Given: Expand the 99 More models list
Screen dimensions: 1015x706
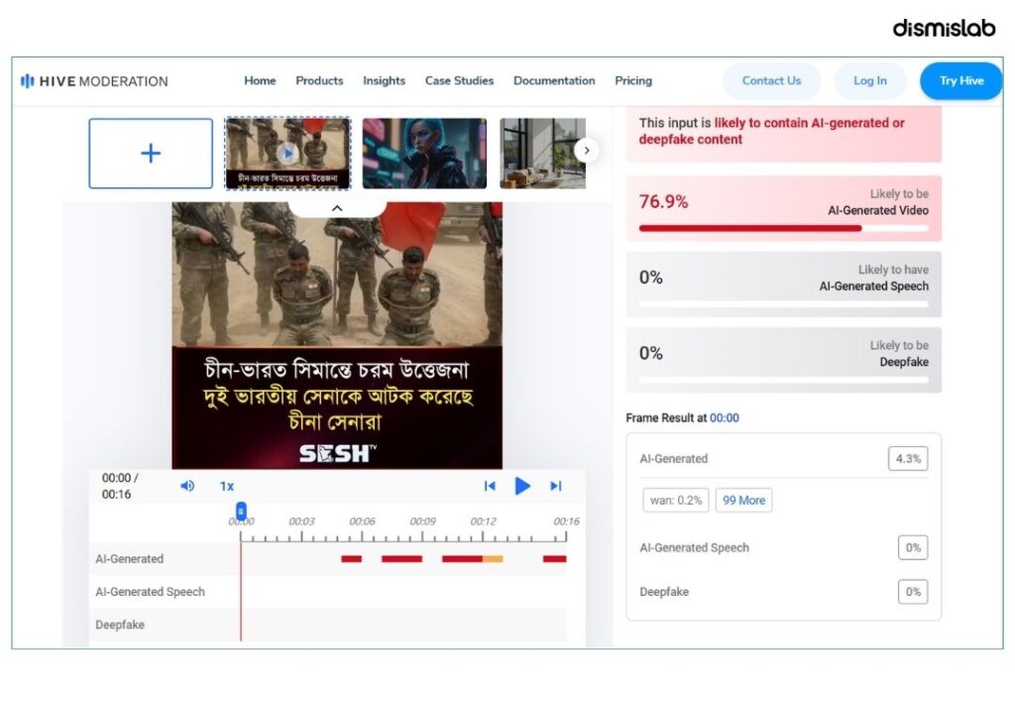Looking at the screenshot, I should tap(743, 500).
